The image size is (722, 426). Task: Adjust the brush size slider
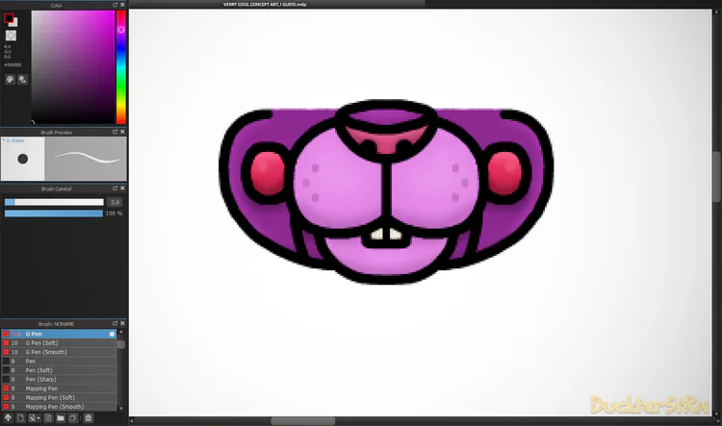coord(54,202)
